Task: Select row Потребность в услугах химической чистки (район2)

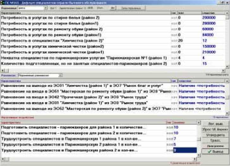Action: [x=113, y=46]
